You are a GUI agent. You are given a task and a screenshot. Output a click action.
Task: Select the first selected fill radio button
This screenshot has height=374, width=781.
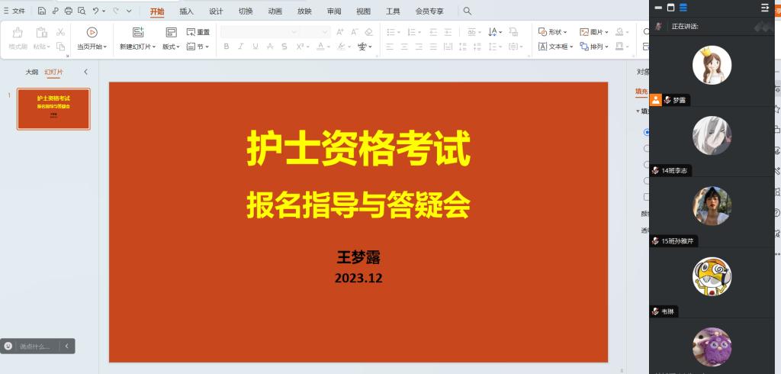tap(647, 132)
